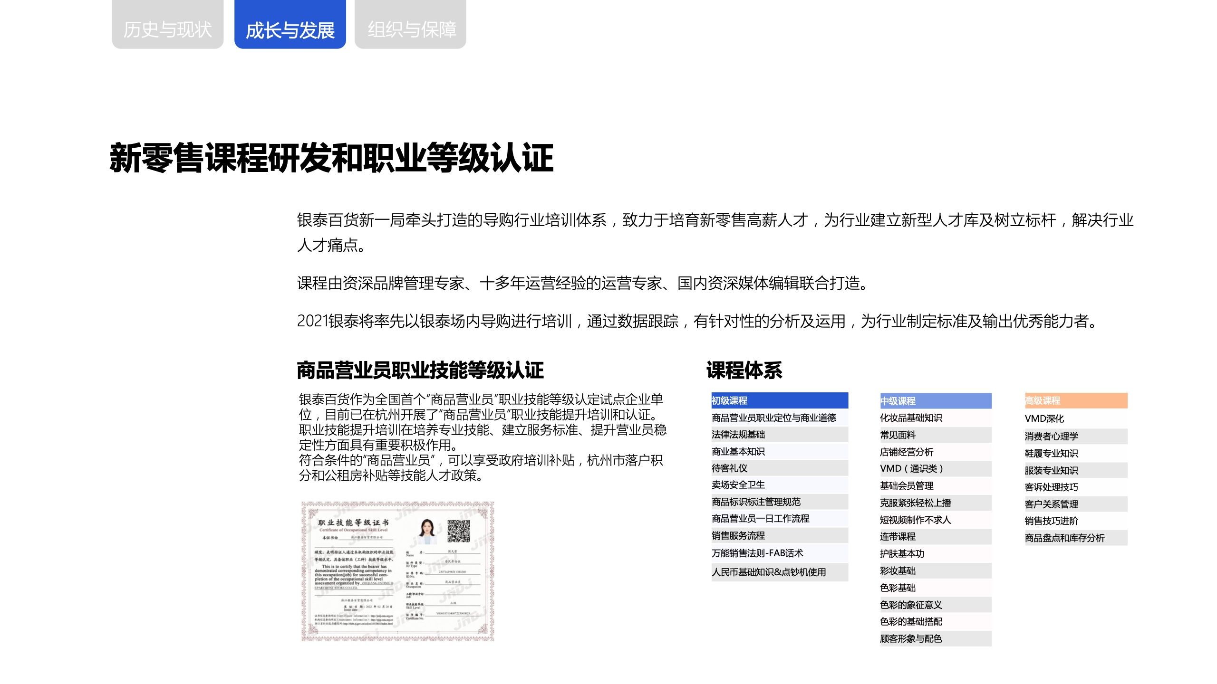Click the 彩妆基础 row

click(x=936, y=570)
